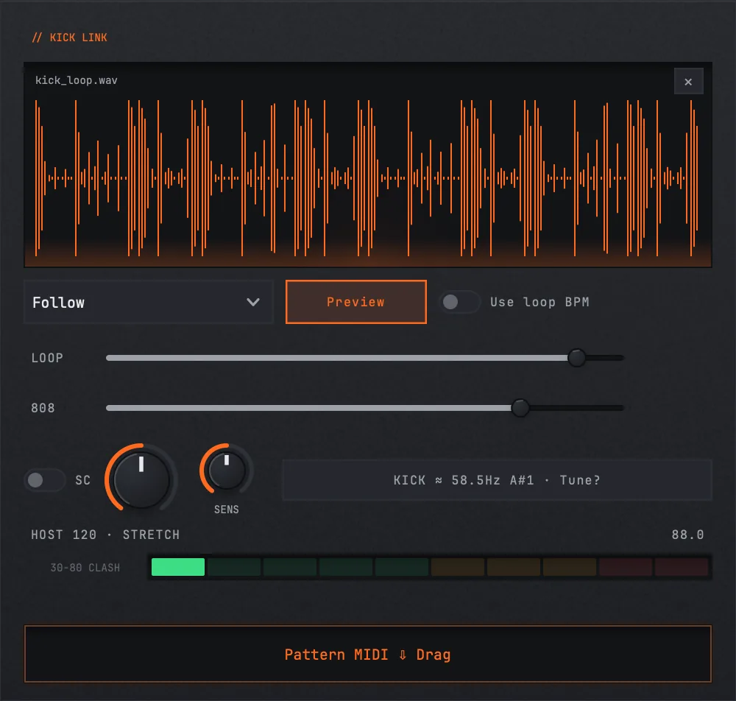Click the chevron arrow of Follow dropdown
The height and width of the screenshot is (701, 736).
point(253,302)
